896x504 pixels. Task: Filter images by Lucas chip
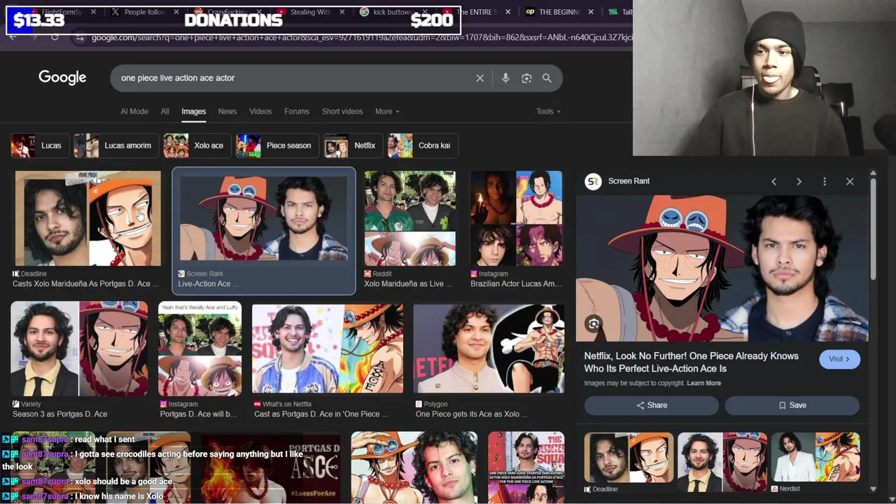40,146
